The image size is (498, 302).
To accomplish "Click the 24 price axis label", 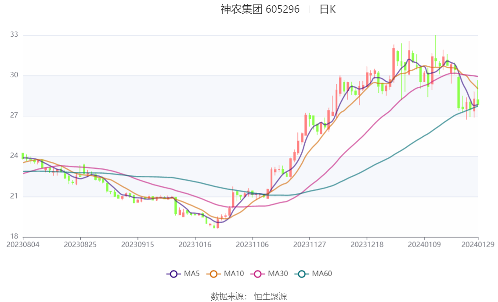I will click(14, 156).
